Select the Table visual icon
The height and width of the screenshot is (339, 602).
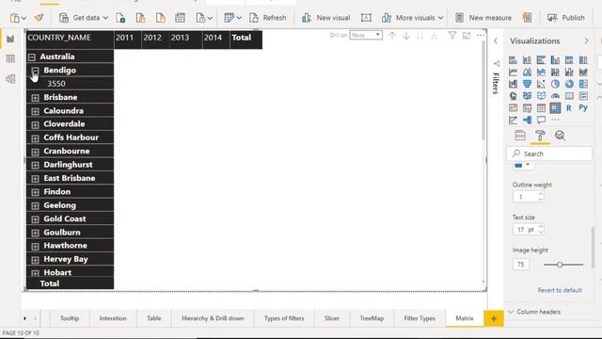point(542,108)
